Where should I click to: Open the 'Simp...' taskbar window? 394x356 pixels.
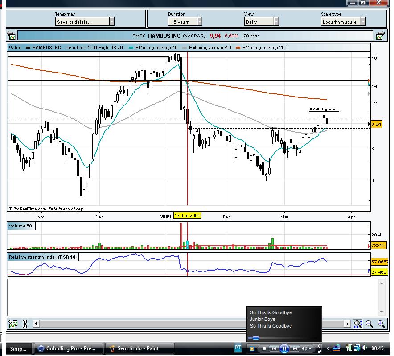tap(18, 348)
